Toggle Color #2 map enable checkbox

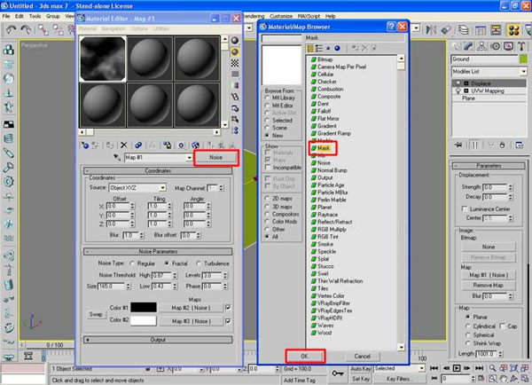(228, 321)
